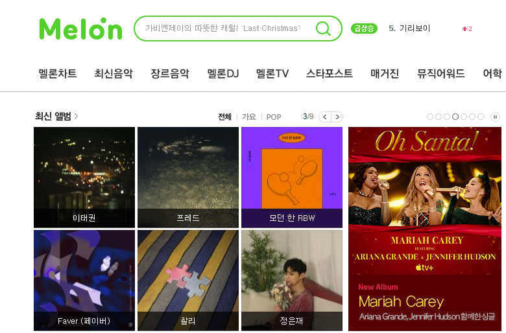This screenshot has height=333, width=506.
Task: Select the fourth banner indicator dot
Action: (x=455, y=117)
